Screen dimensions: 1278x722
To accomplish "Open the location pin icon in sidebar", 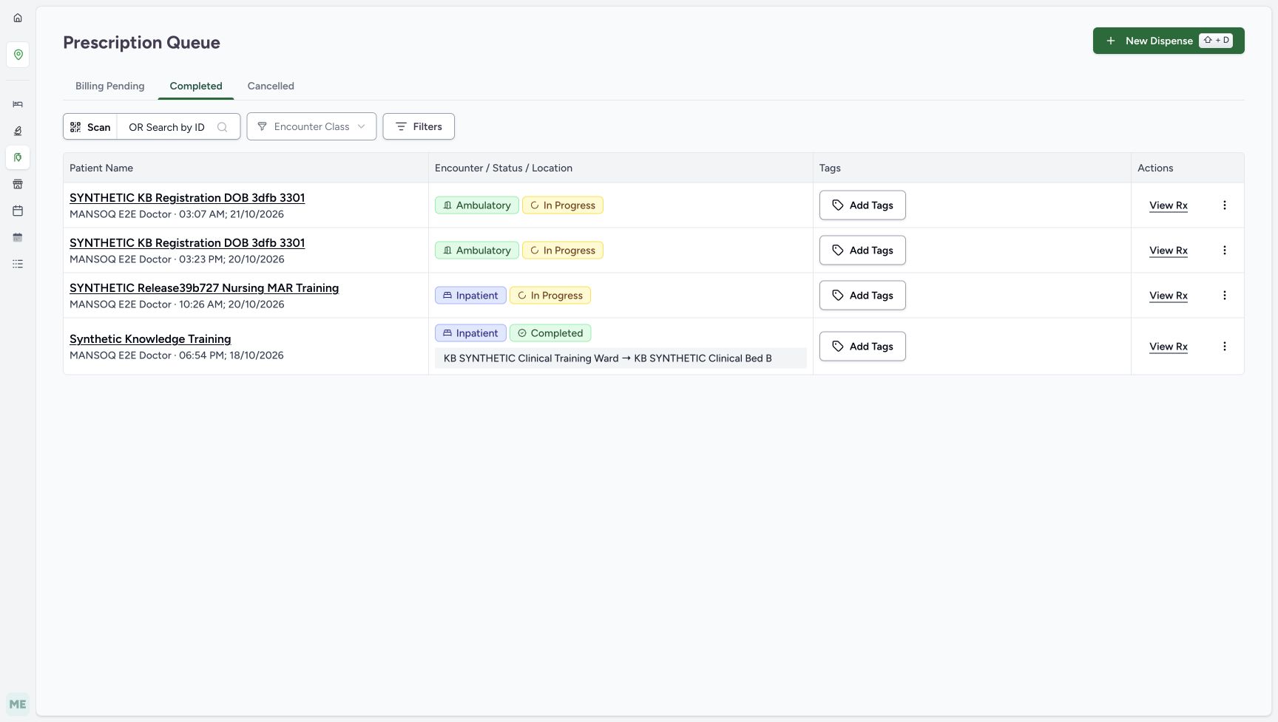I will [18, 55].
